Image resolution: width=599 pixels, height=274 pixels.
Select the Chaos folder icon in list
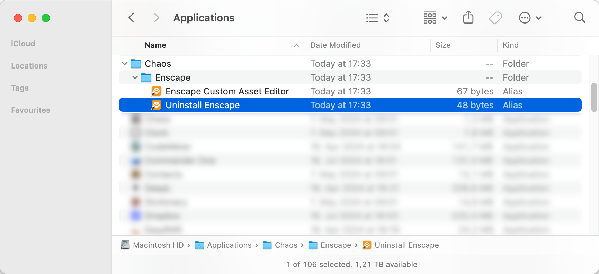[x=136, y=64]
